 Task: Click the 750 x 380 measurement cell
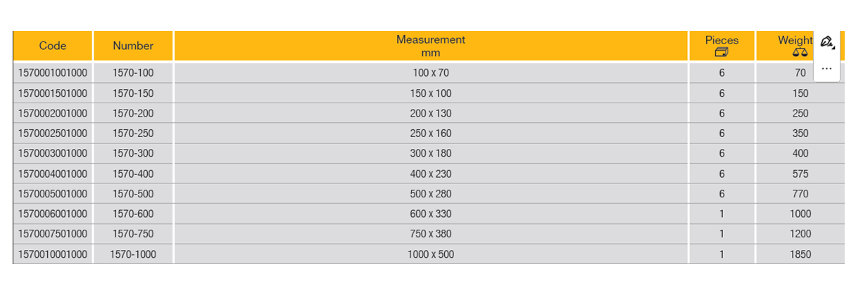pos(431,234)
